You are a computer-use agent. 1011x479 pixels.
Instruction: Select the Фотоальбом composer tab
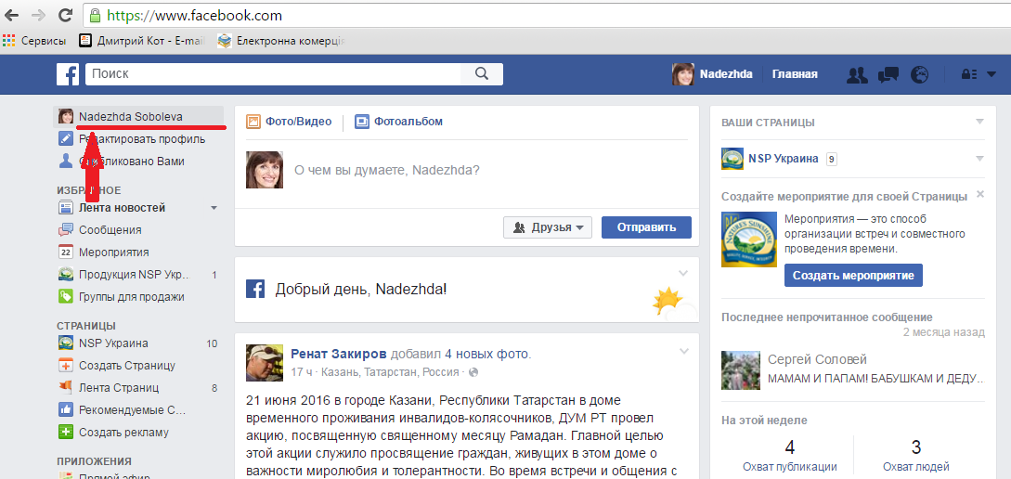(x=398, y=122)
